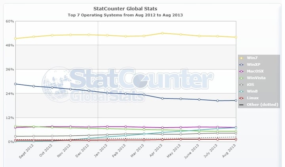This screenshot has height=167, width=285.
Task: Click the WinVista green legend marker
Action: (241, 78)
